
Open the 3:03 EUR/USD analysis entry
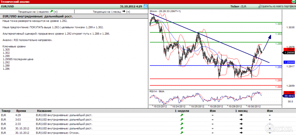coord(64,119)
